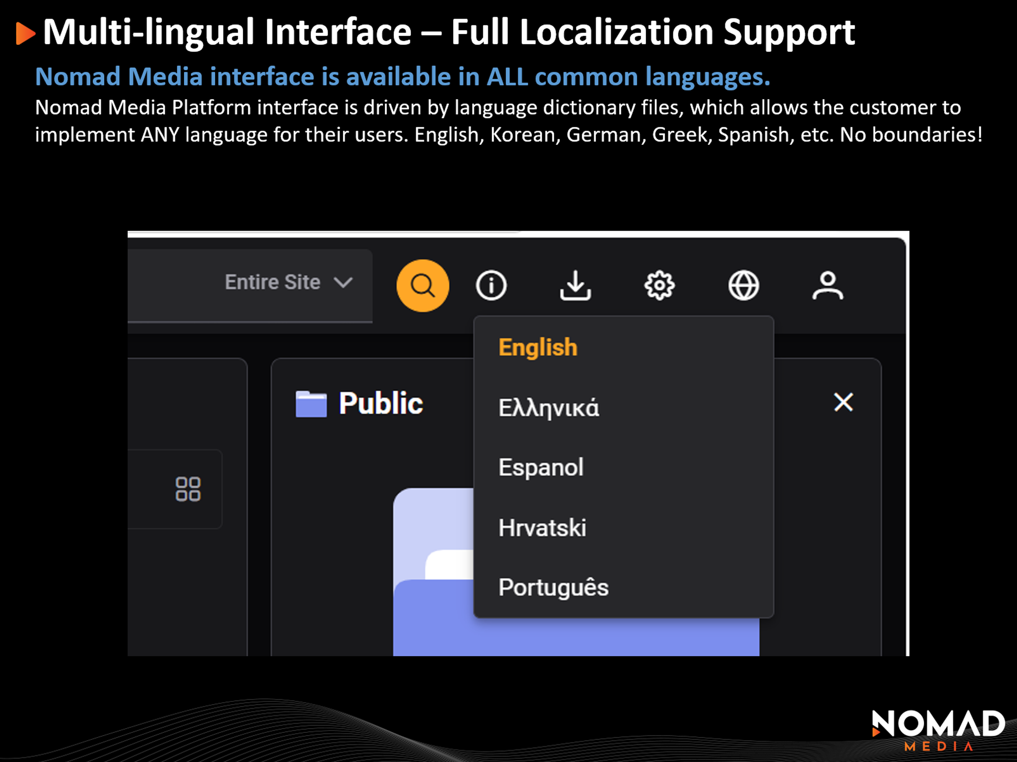Viewport: 1017px width, 762px height.
Task: Open the globe language selector icon
Action: point(743,286)
